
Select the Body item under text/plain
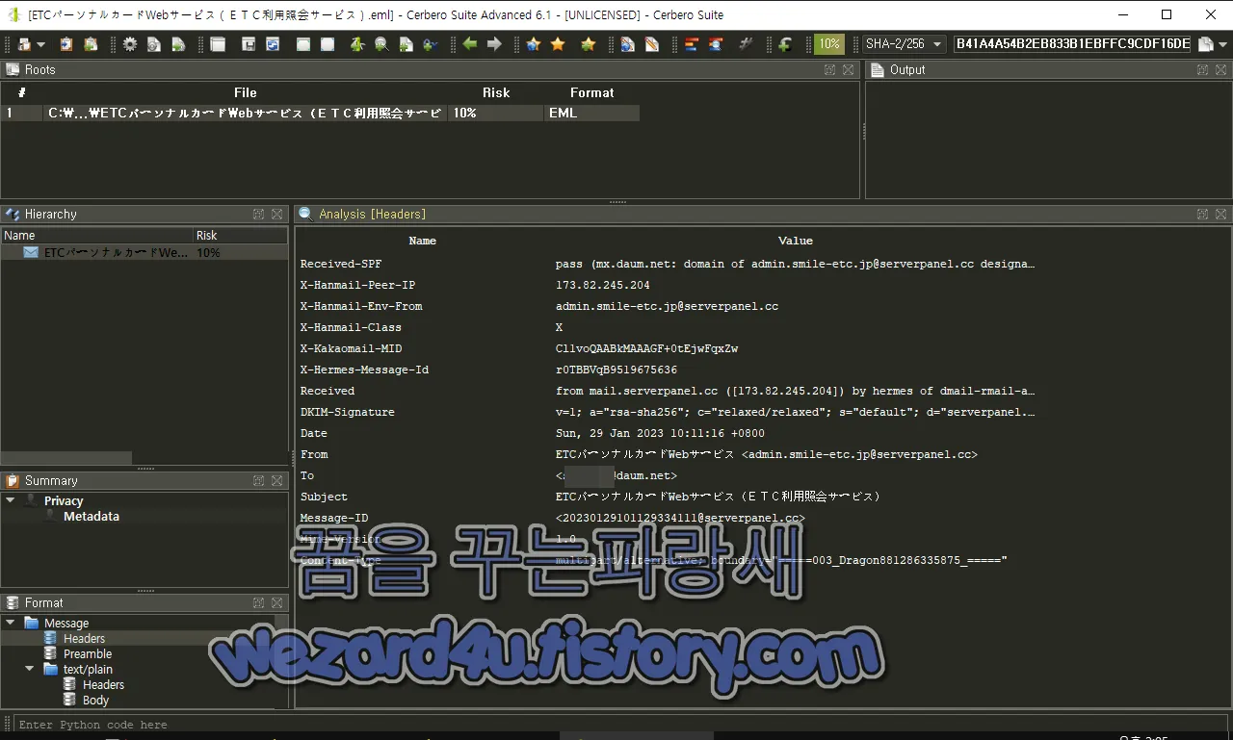95,701
